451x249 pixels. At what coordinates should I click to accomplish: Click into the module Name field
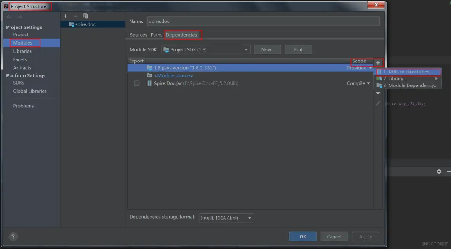tap(263, 21)
